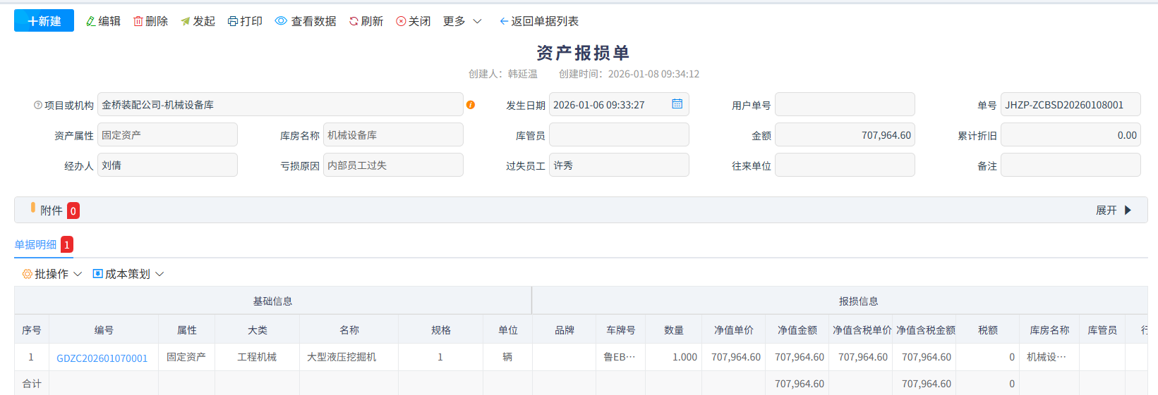Viewport: 1158px width, 395px height.
Task: Click the 编辑 edit pencil icon
Action: (x=91, y=22)
